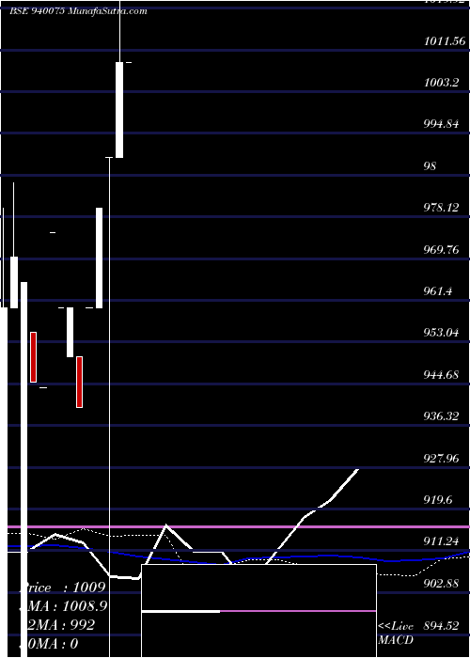Click the 1011.56 price axis label
Viewport: 470px width, 658px height.
(446, 40)
